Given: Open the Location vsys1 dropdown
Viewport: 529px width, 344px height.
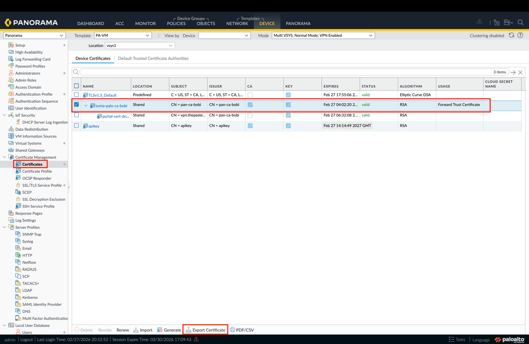Looking at the screenshot, I should [140, 46].
